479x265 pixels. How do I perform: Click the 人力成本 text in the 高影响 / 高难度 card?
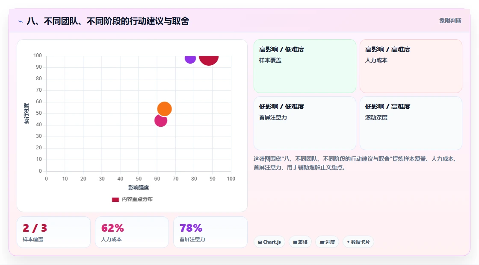point(376,60)
